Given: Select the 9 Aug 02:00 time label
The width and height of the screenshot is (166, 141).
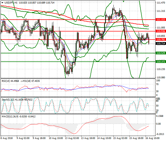Looking at the screenshot, I should click(x=23, y=138).
